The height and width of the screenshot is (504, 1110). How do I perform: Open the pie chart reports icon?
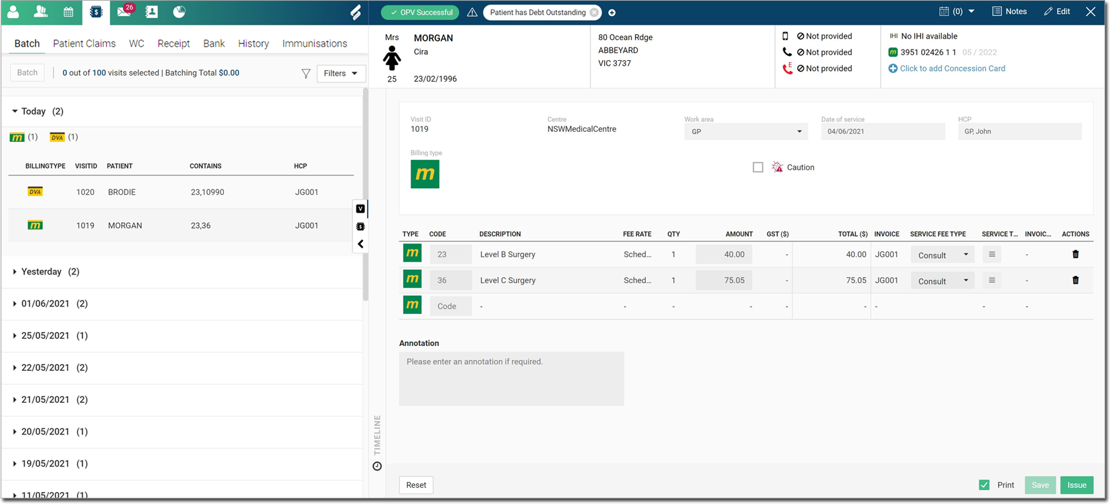179,12
